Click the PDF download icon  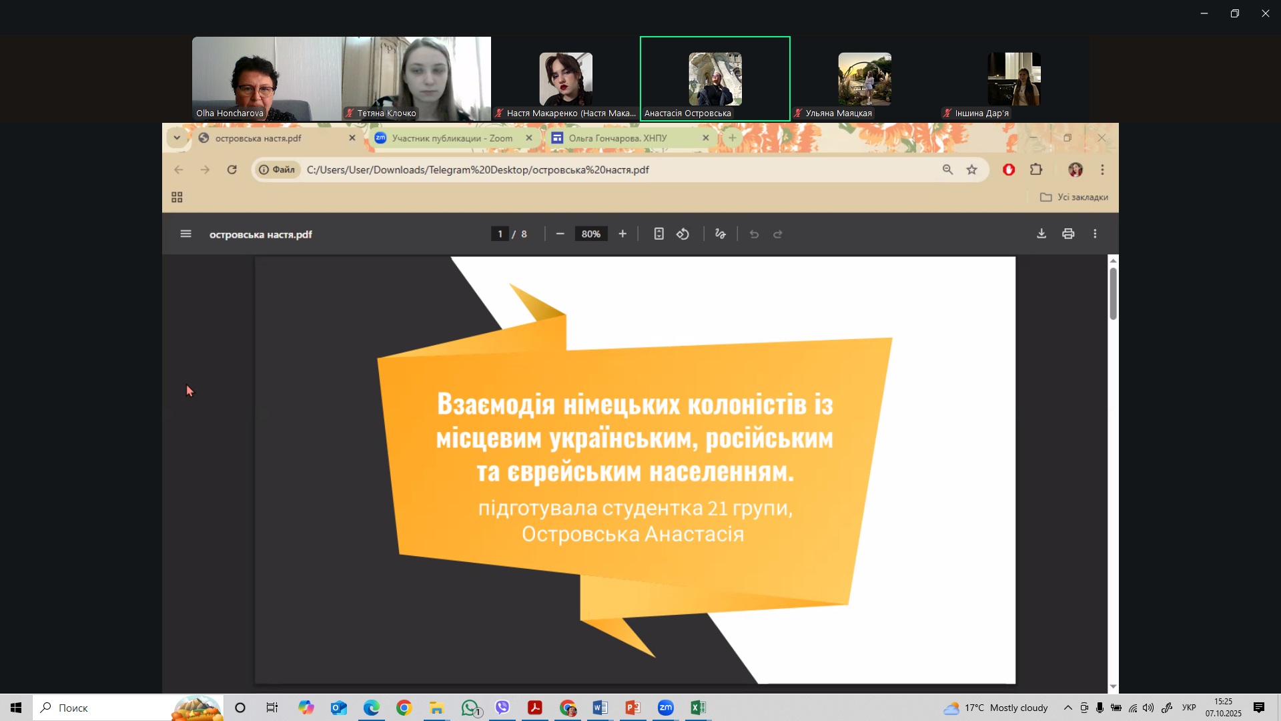coord(1041,234)
